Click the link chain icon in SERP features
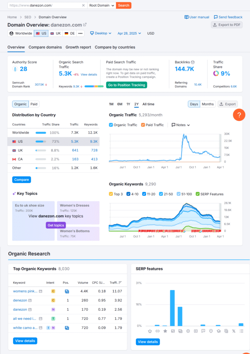The height and width of the screenshot is (354, 250). point(157,331)
